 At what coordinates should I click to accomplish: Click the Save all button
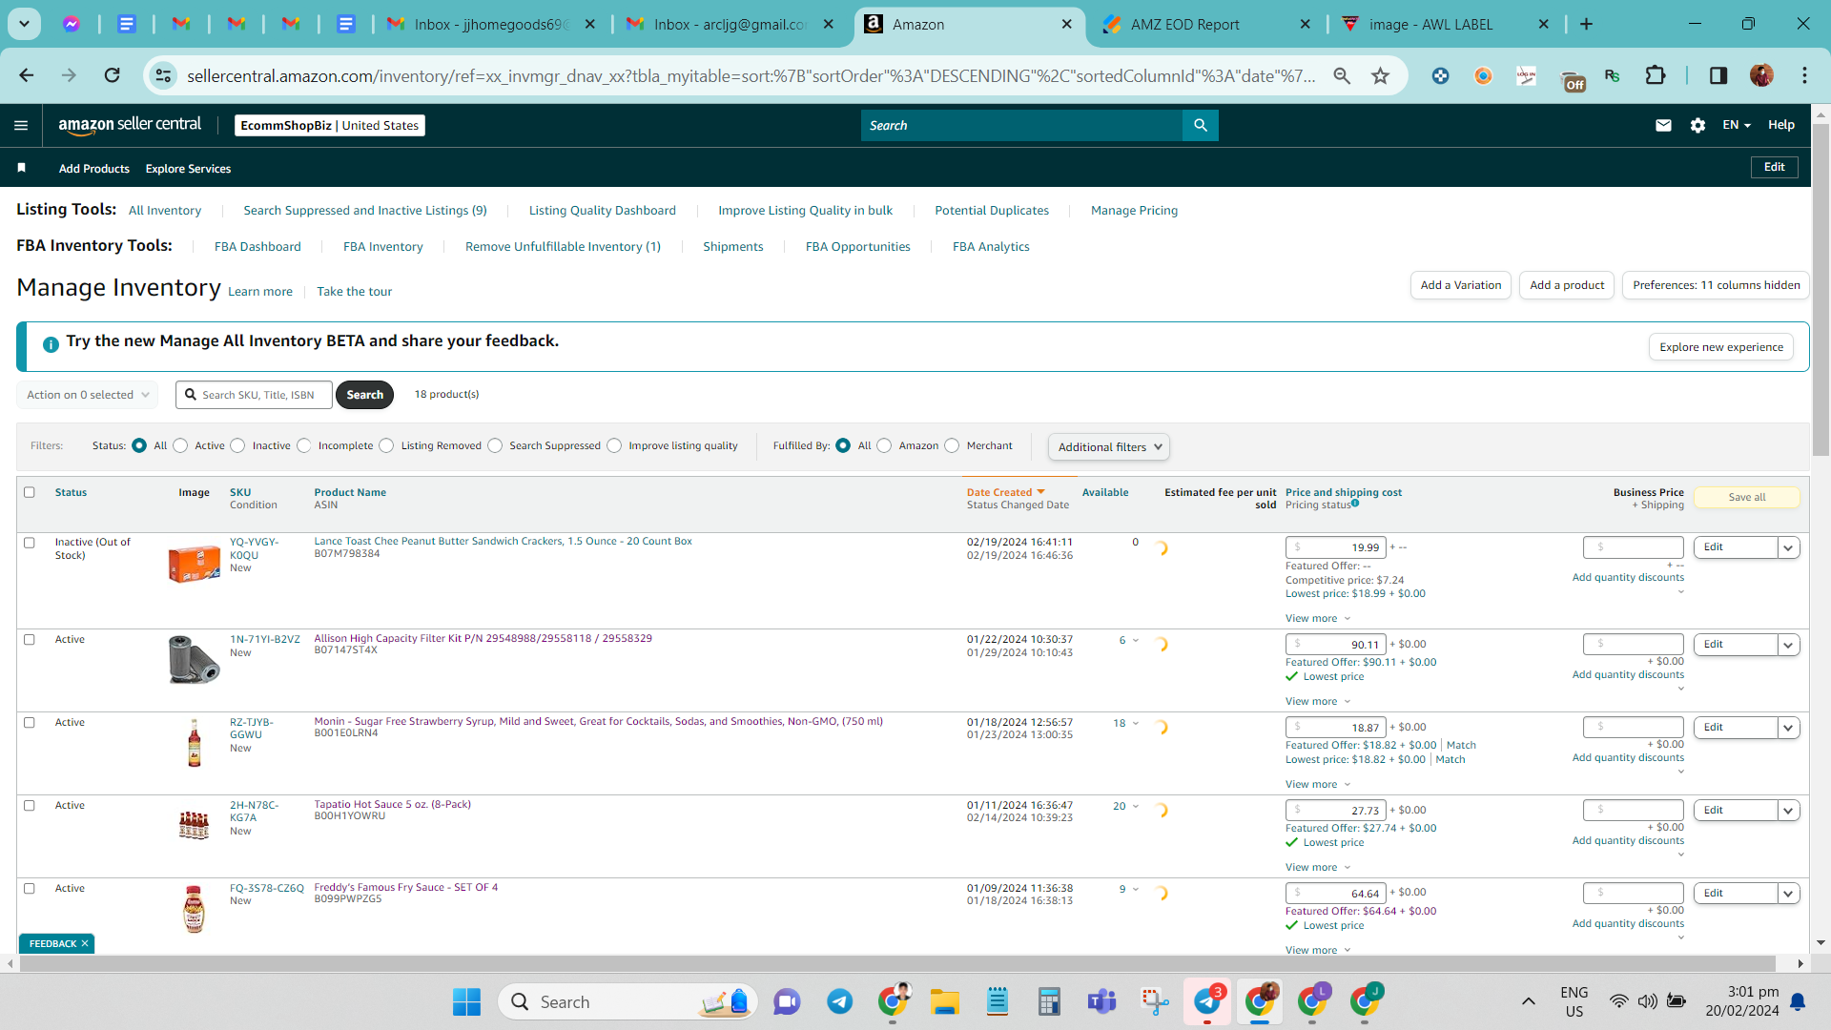pyautogui.click(x=1746, y=497)
